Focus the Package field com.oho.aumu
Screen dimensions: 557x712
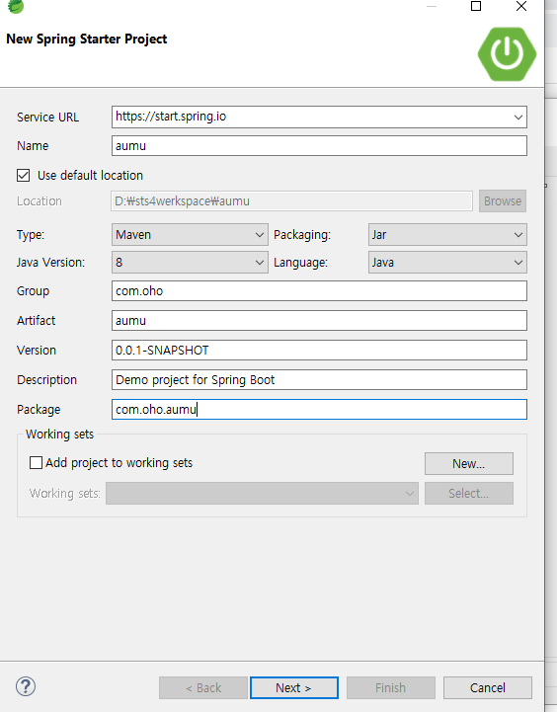(x=319, y=410)
